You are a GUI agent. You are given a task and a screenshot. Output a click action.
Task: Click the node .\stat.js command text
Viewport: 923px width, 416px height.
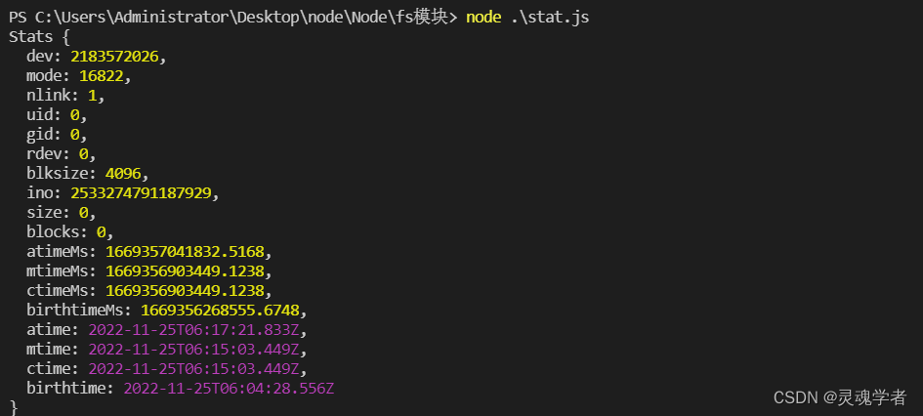[x=527, y=18]
